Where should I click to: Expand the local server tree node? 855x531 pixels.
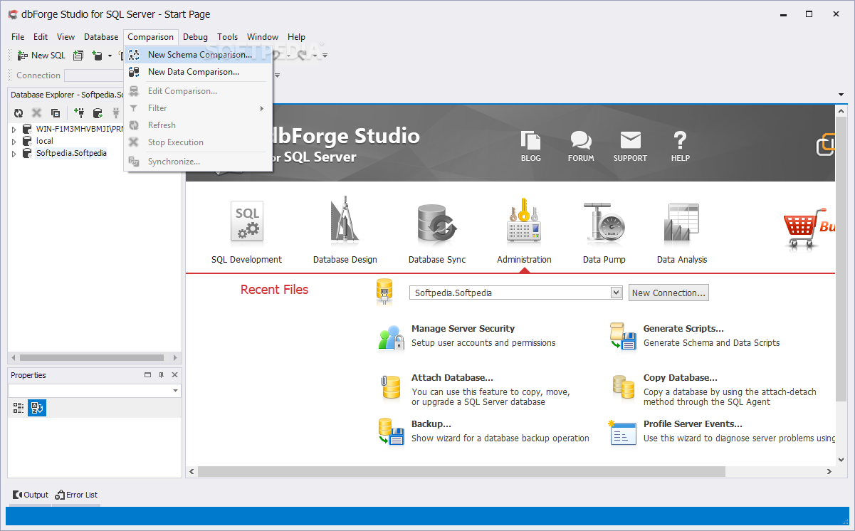point(14,141)
